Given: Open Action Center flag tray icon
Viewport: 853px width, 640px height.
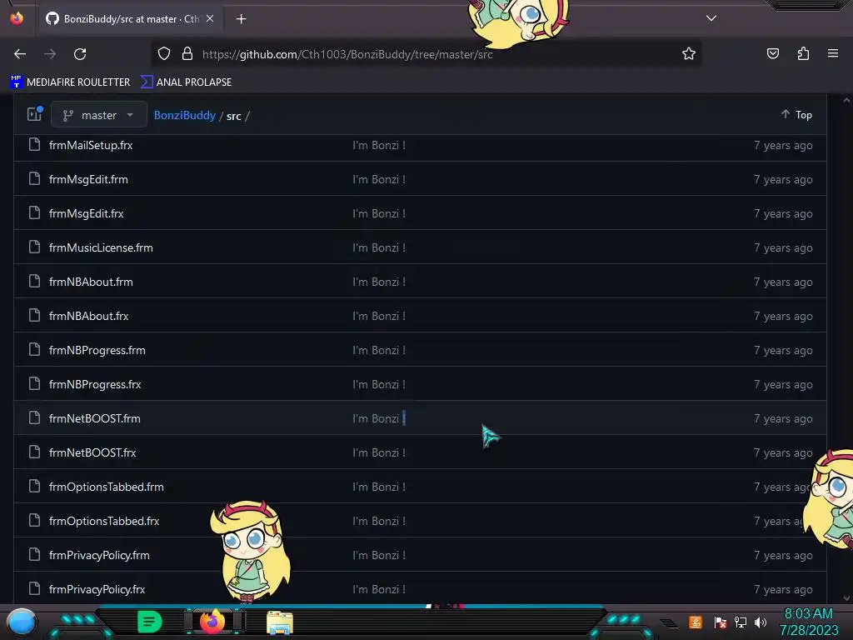Looking at the screenshot, I should (x=721, y=622).
